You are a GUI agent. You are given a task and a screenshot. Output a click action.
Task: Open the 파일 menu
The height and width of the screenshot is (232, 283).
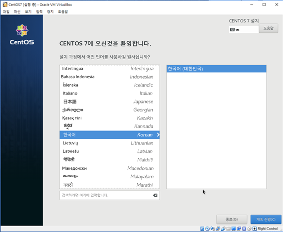click(6, 11)
